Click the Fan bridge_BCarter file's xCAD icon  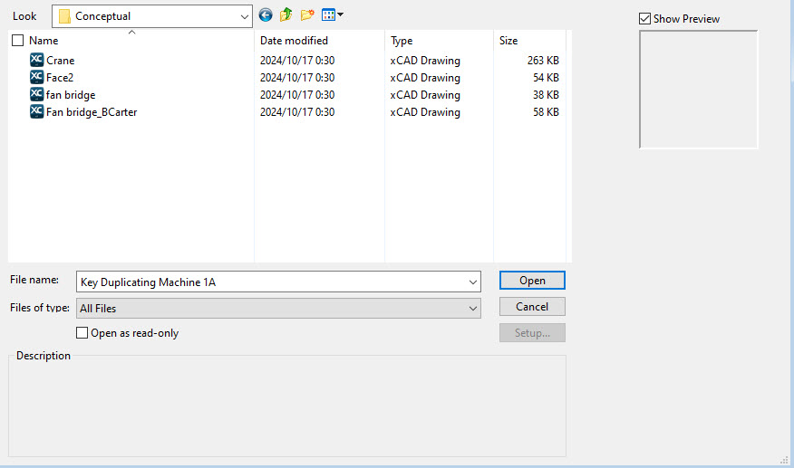click(36, 111)
